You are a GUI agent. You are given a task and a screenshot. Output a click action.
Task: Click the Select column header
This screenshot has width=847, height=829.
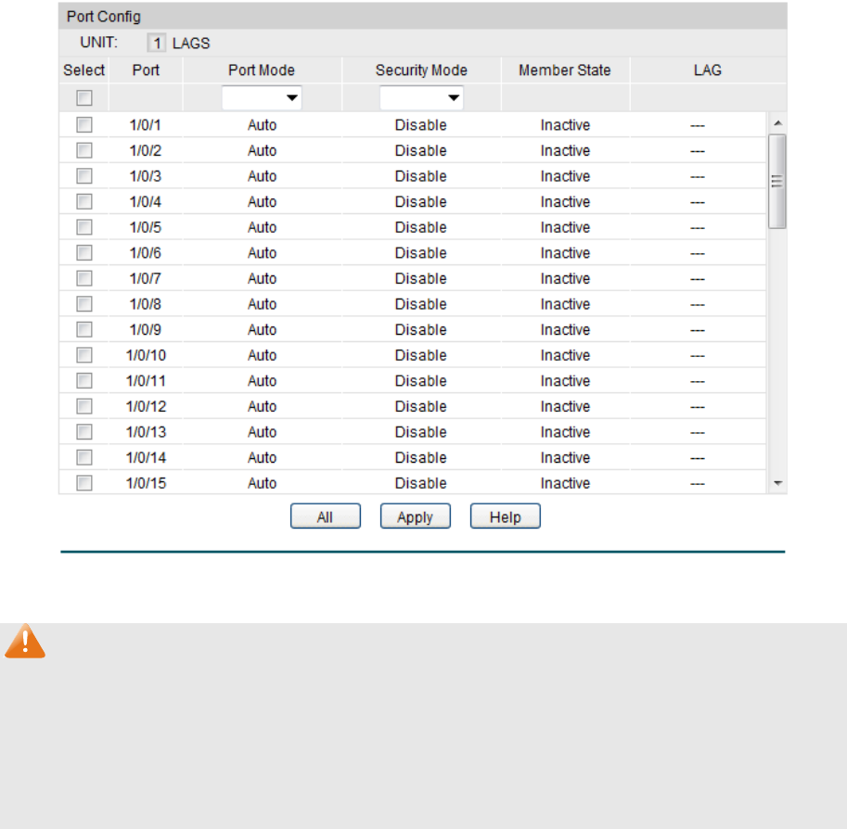click(x=83, y=70)
